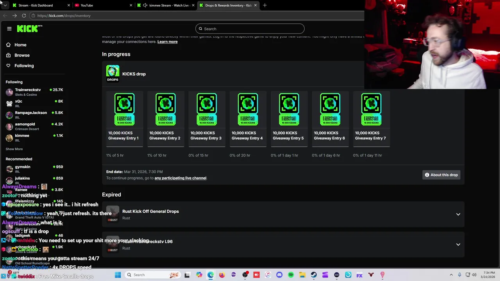Click Giveaway Entry 1 progress bar
500x281 pixels.
click(125, 147)
